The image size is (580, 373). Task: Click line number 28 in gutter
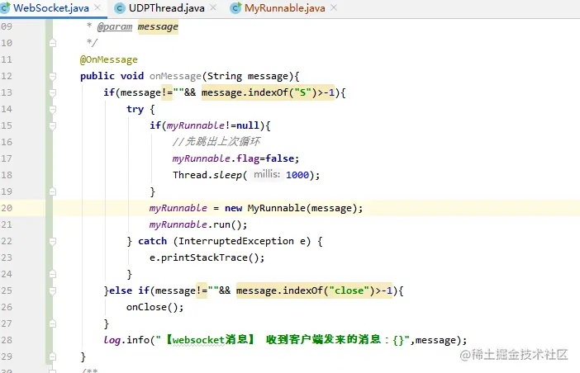[7, 340]
